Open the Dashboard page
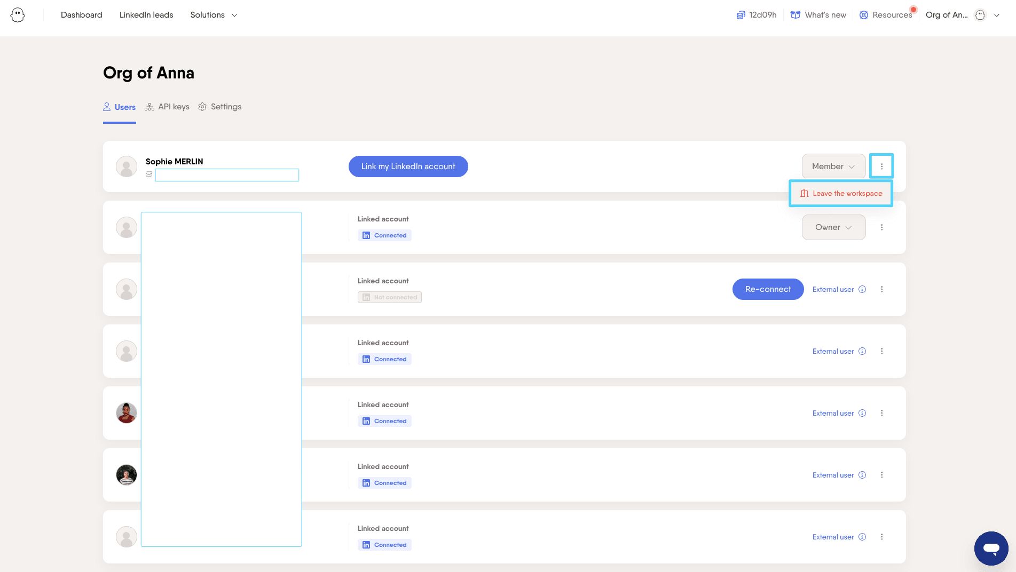The image size is (1016, 572). click(x=82, y=15)
